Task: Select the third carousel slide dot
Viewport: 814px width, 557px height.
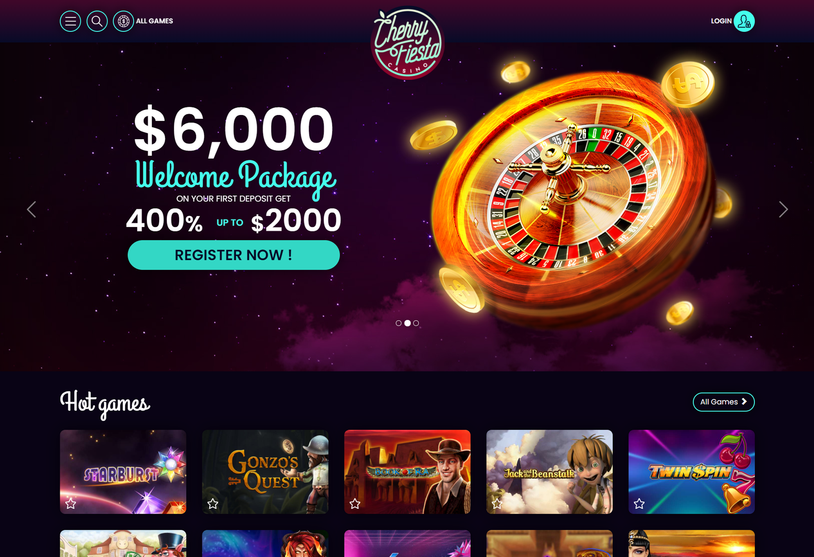Action: tap(416, 323)
